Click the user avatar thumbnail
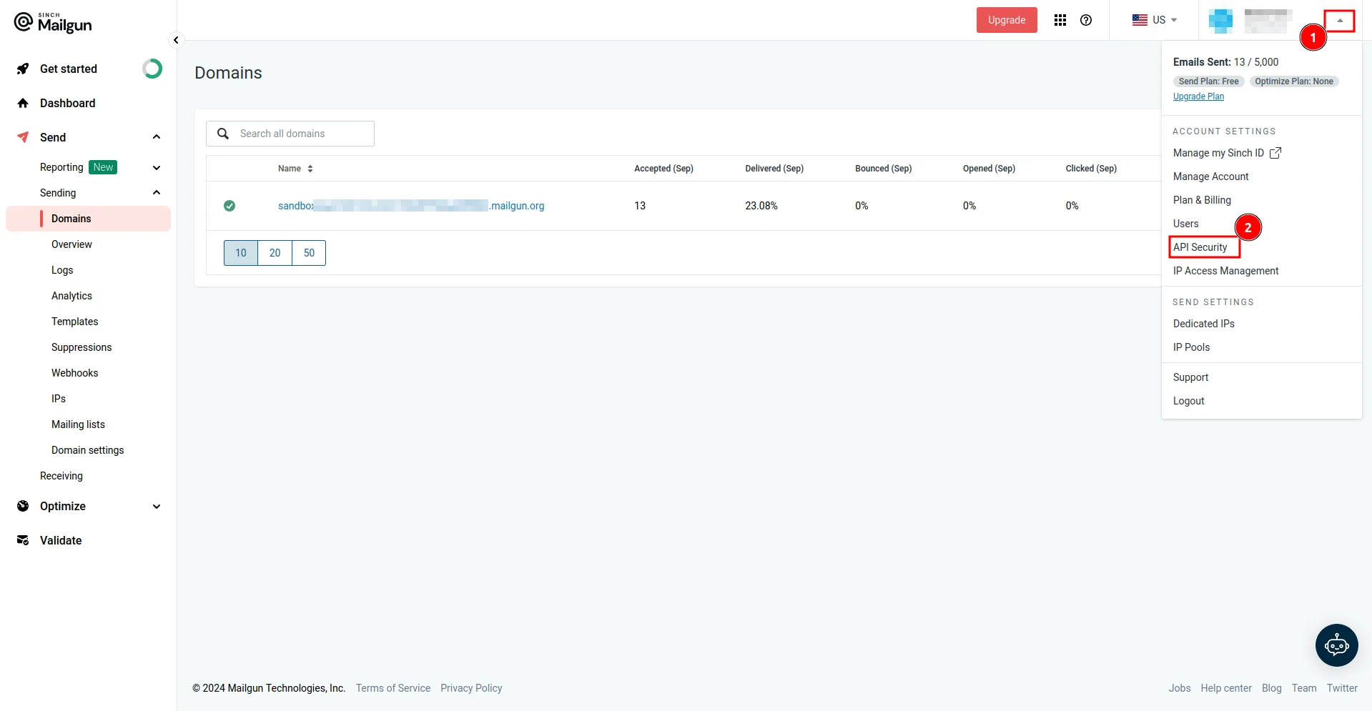Image resolution: width=1372 pixels, height=711 pixels. point(1220,21)
